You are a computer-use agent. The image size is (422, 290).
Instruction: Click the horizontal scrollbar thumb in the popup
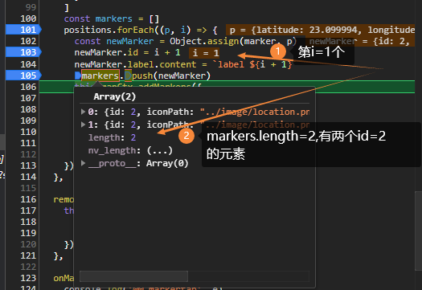point(133,276)
